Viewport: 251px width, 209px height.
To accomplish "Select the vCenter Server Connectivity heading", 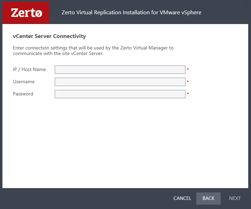I will pyautogui.click(x=49, y=36).
